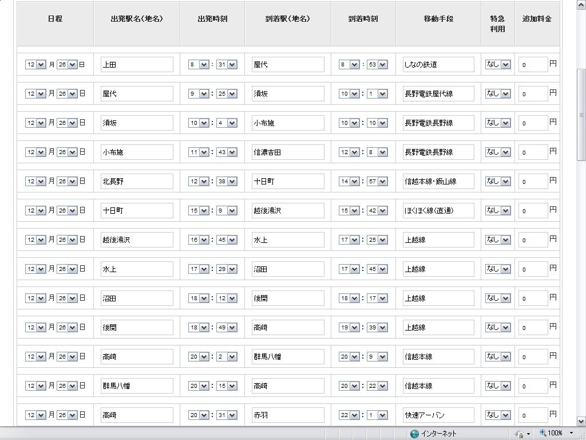This screenshot has width=586, height=440.
Task: Open departure minute dropdown showing 38 in 北長野 row
Action: 227,181
